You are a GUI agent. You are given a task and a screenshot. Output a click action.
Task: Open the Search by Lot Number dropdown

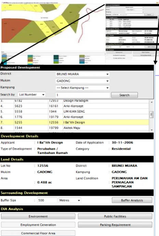click(x=32, y=95)
